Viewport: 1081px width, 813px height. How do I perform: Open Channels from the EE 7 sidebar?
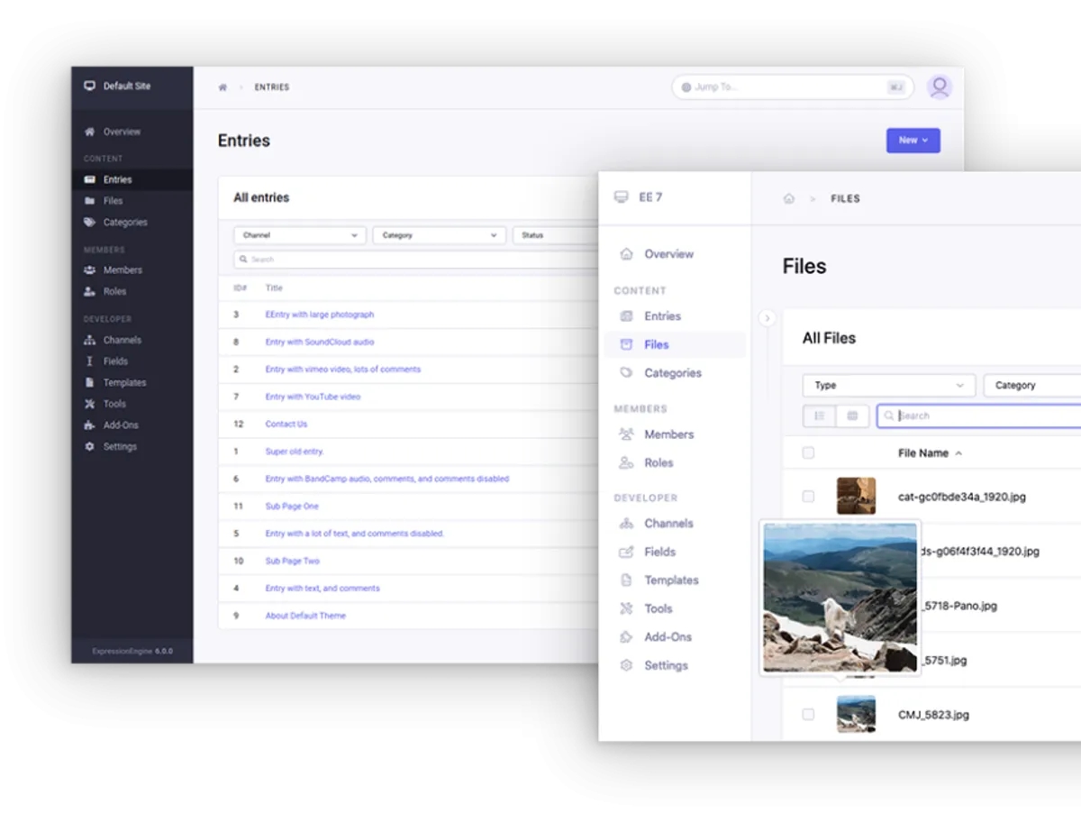[668, 523]
